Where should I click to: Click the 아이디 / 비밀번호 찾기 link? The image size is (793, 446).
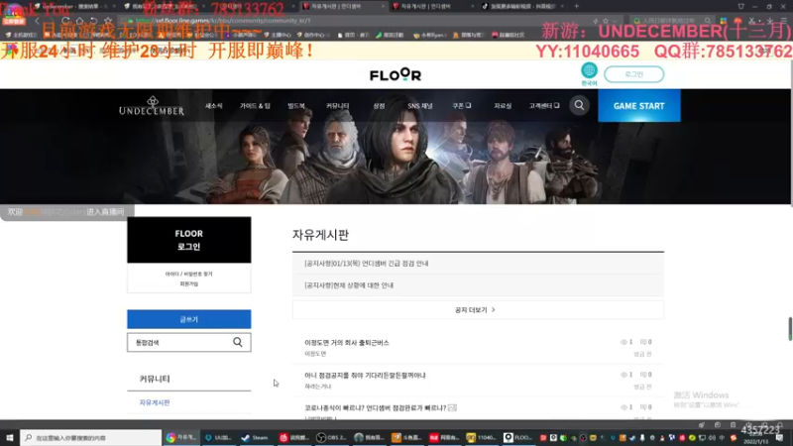[188, 274]
